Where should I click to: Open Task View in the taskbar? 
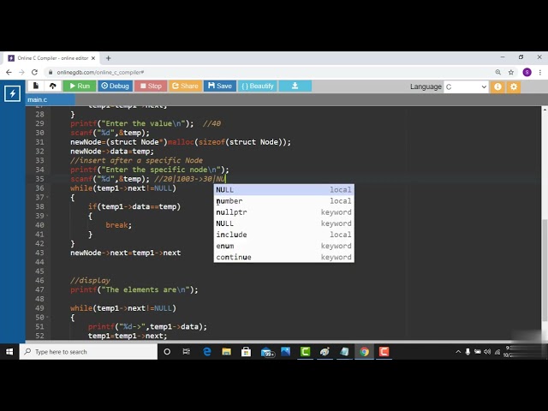(187, 352)
